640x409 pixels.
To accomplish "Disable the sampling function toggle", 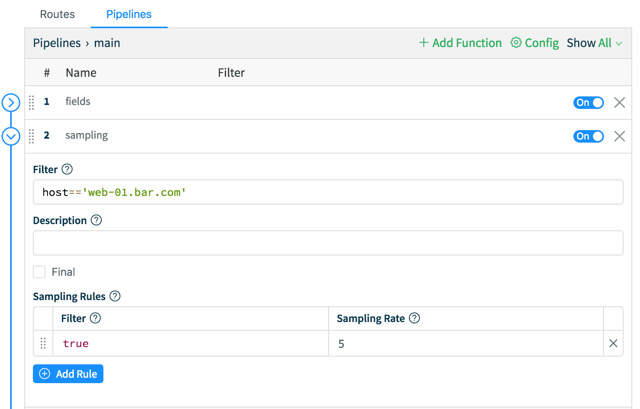I will click(588, 136).
